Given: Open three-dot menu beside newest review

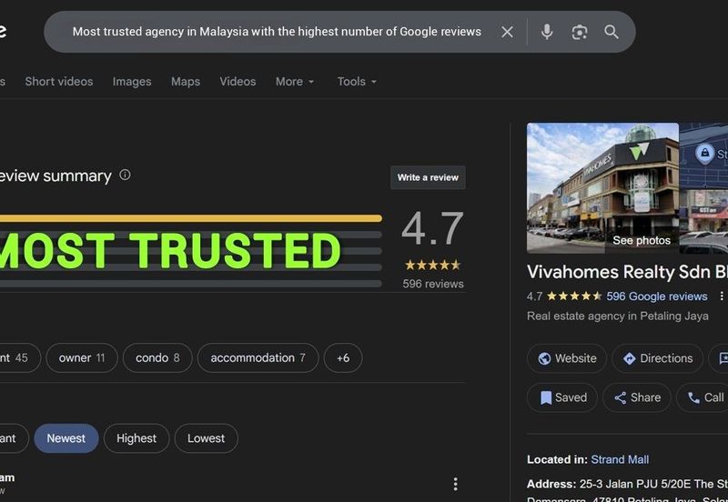Looking at the screenshot, I should (456, 484).
